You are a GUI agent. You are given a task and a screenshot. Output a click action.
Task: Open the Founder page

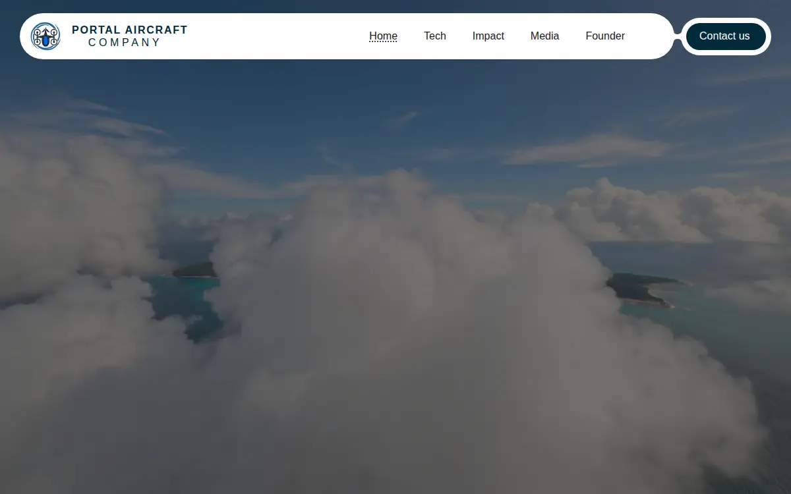point(605,36)
